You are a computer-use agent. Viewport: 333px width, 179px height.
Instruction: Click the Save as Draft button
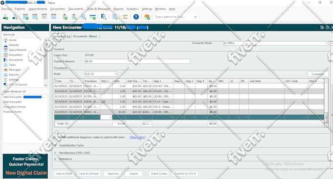coord(64,174)
